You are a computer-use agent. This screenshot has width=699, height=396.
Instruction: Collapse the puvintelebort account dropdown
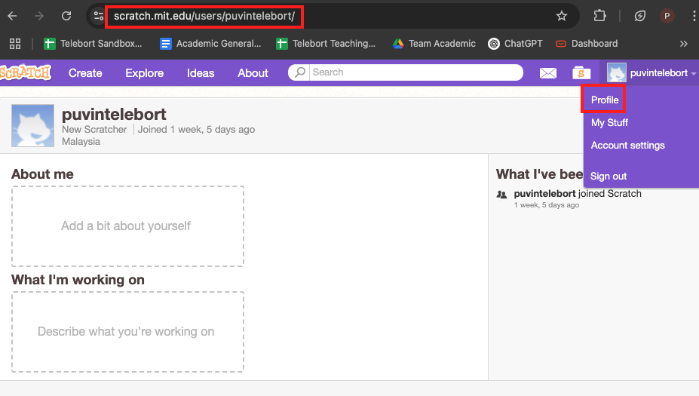point(652,73)
